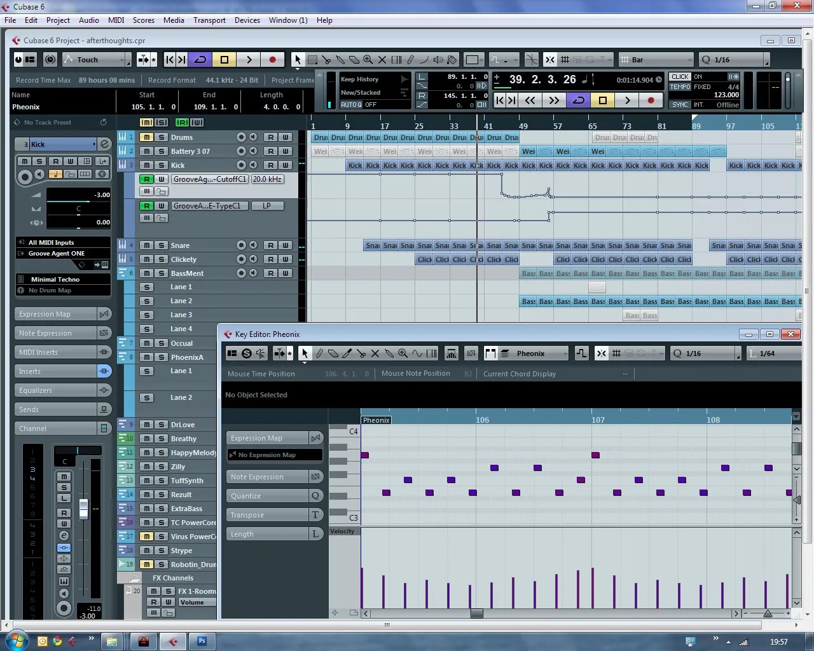Select the Zoom magnifier tool in main toolbar
The image size is (814, 651).
click(368, 60)
